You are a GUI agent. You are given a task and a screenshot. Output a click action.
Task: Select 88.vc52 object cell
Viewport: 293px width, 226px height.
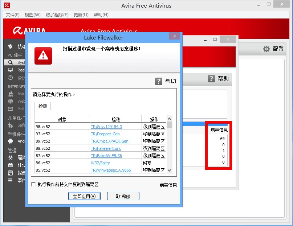click(x=62, y=148)
